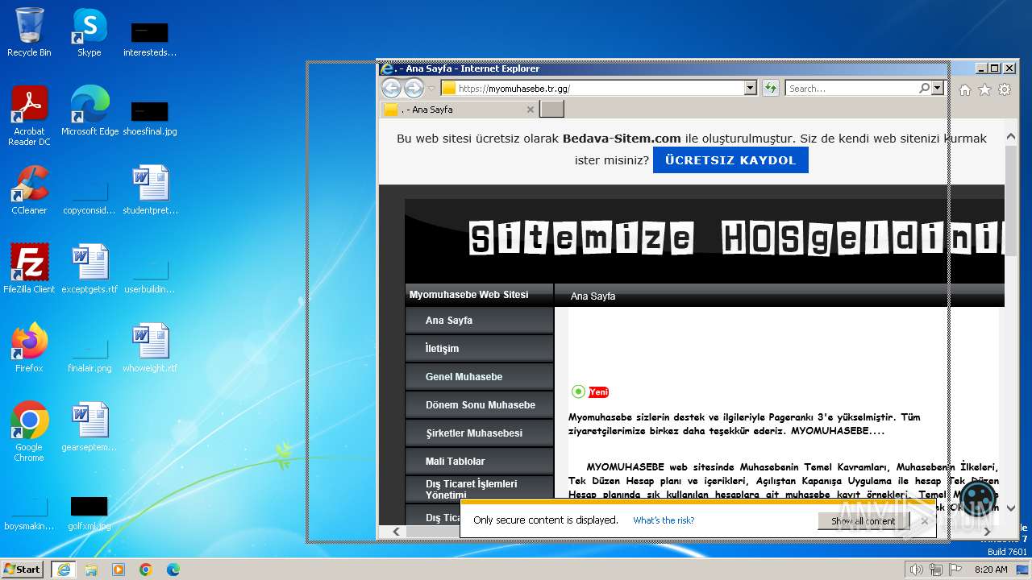This screenshot has height=580, width=1032.
Task: Launch CCleaner from the desktop
Action: coord(29,190)
